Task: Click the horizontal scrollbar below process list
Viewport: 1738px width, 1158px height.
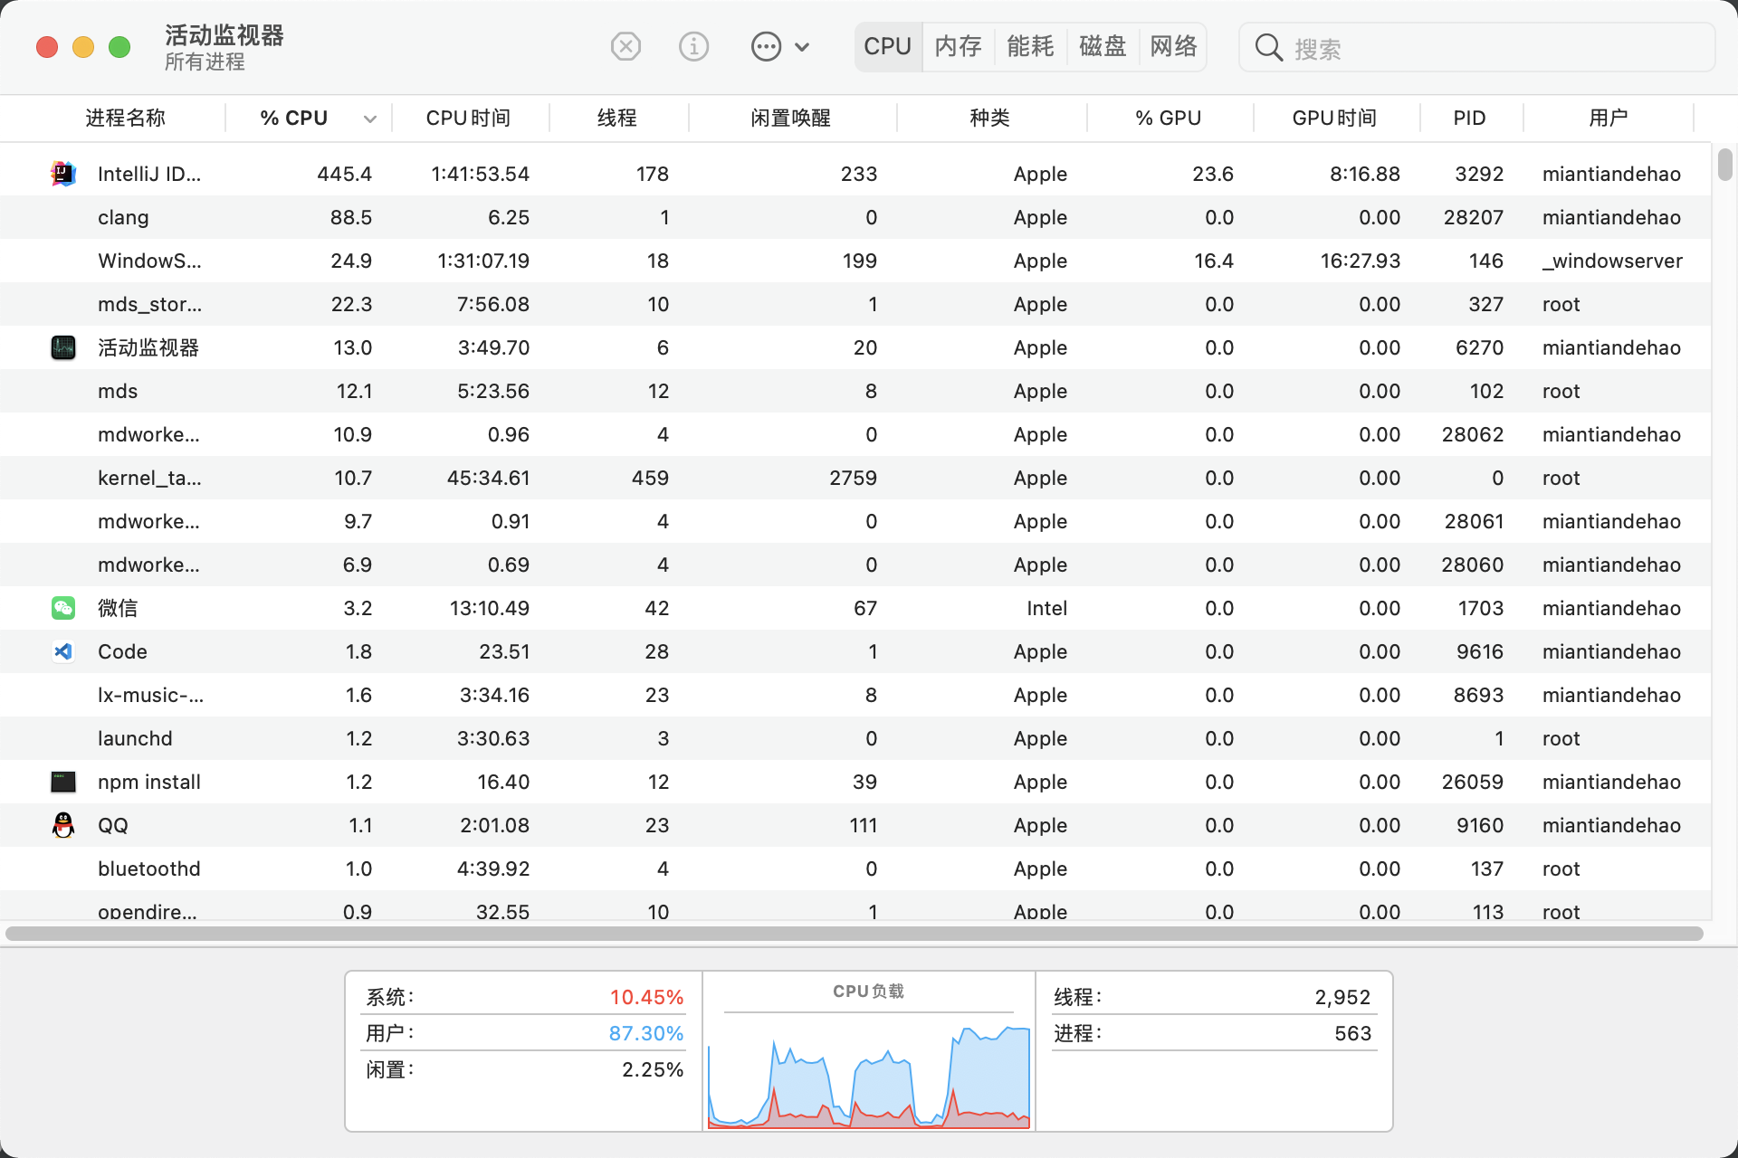Action: (854, 933)
